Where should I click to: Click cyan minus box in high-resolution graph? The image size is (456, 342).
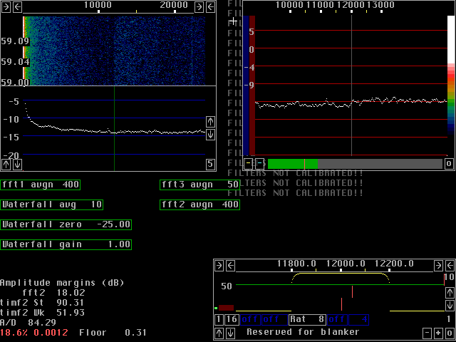259,164
